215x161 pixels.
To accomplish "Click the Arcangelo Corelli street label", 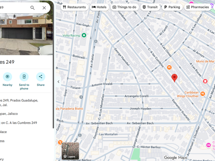I will tap(136, 96).
